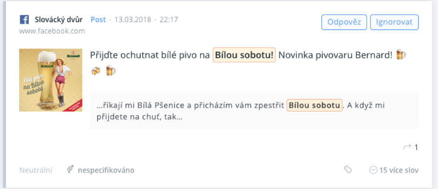438x189 pixels.
Task: Click the clinking beer mugs emoji
Action: (96, 71)
